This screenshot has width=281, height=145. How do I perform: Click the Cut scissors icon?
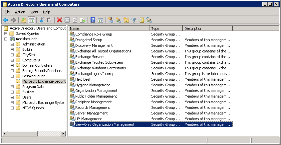click(x=42, y=20)
